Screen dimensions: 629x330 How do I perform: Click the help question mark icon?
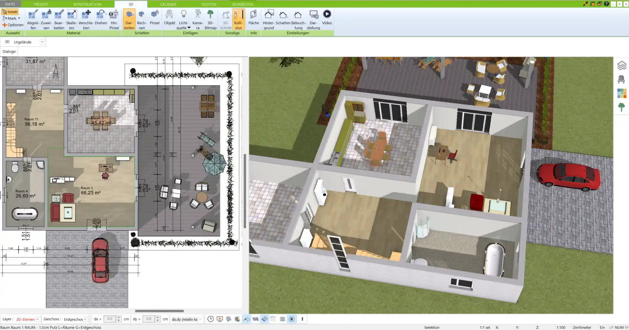click(606, 4)
